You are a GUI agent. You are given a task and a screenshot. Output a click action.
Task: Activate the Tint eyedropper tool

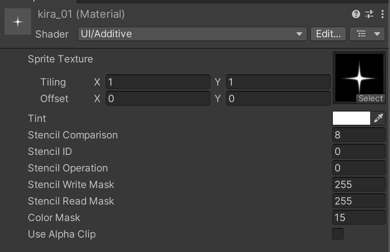(379, 118)
